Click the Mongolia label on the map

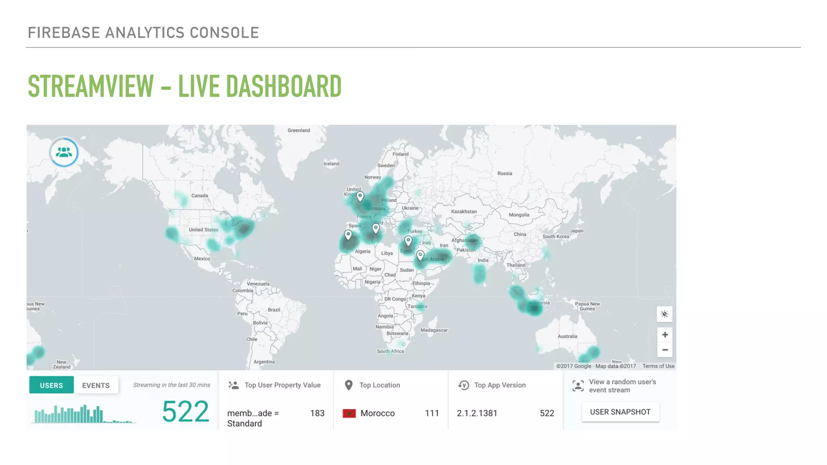[x=519, y=215]
